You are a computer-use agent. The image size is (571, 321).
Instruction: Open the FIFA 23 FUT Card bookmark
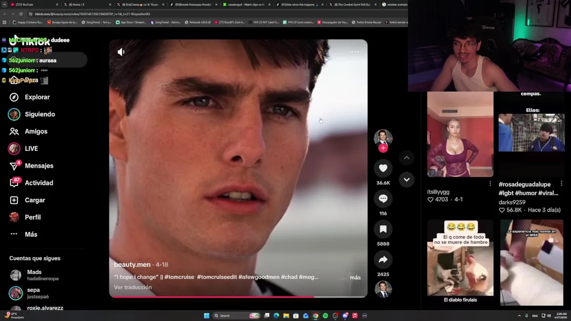pyautogui.click(x=264, y=22)
